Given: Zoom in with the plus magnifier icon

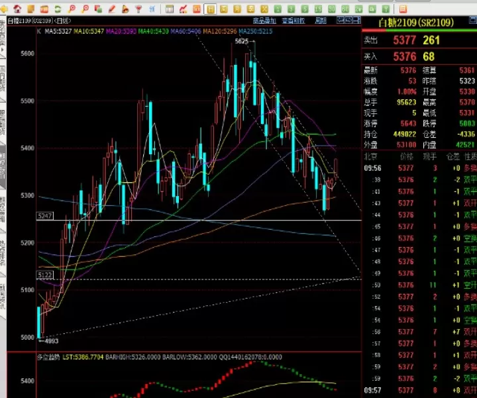Looking at the screenshot, I should tap(72, 9).
